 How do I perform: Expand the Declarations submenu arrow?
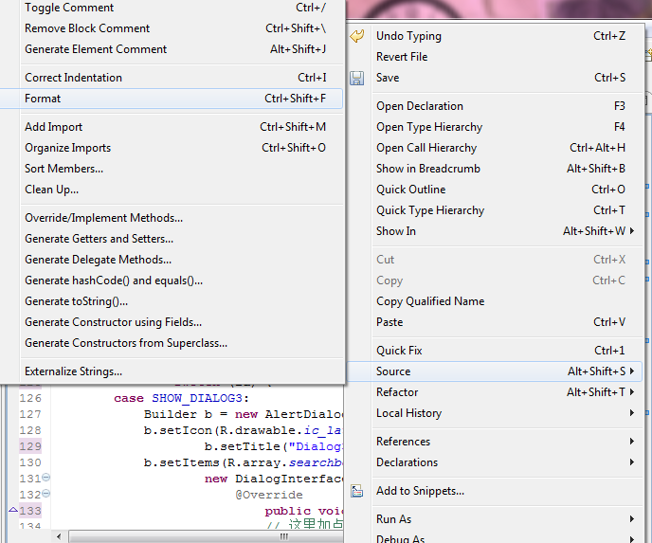click(632, 462)
